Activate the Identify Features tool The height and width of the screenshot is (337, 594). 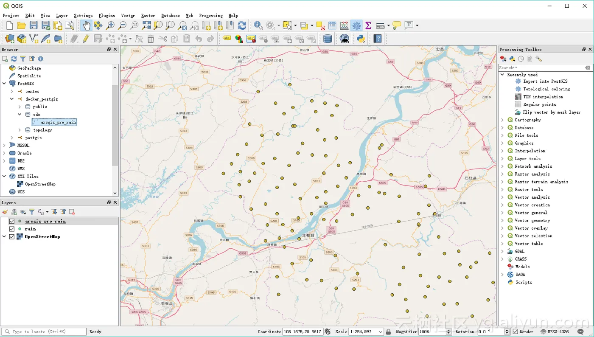[x=258, y=25]
